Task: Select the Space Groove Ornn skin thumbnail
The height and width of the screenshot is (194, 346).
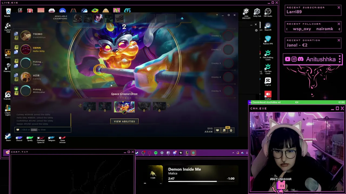Action: coord(124,107)
